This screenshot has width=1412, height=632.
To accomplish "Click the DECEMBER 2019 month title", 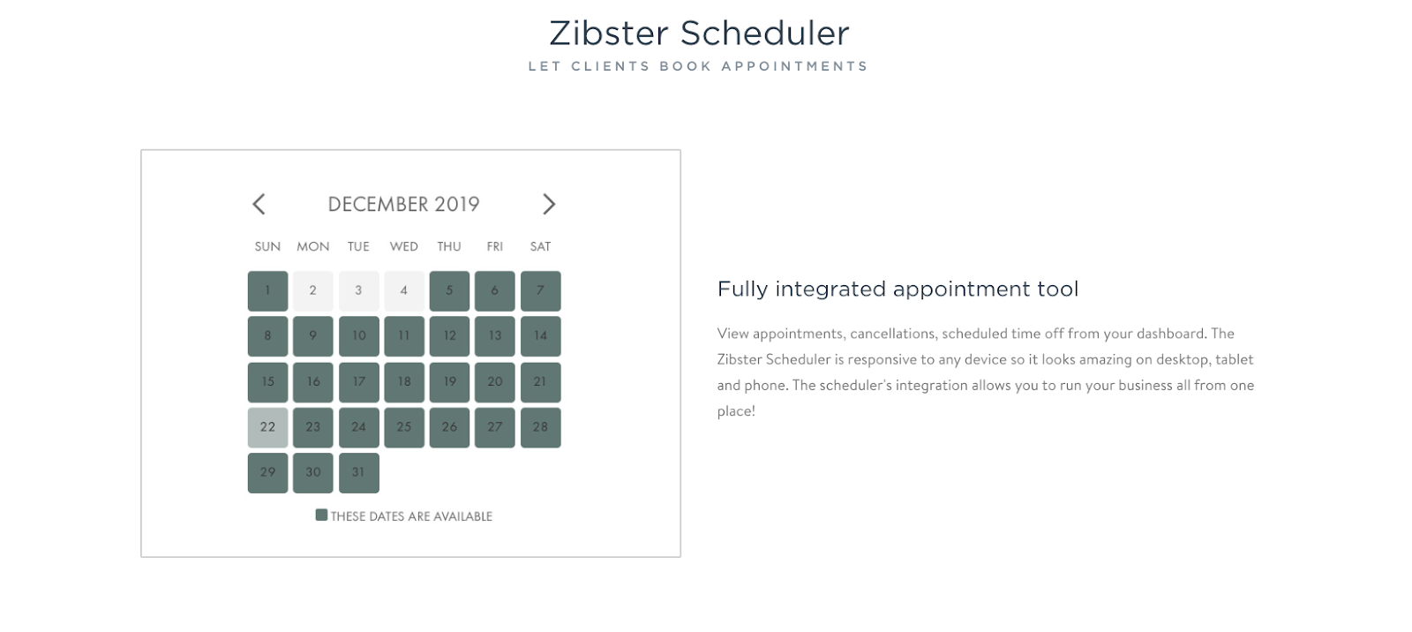I will (403, 204).
